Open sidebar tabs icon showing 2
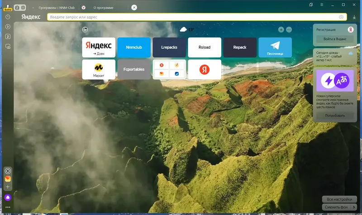 point(8,37)
